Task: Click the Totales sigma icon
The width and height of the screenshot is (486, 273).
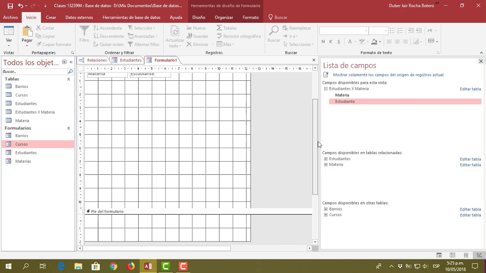Action: (219, 28)
